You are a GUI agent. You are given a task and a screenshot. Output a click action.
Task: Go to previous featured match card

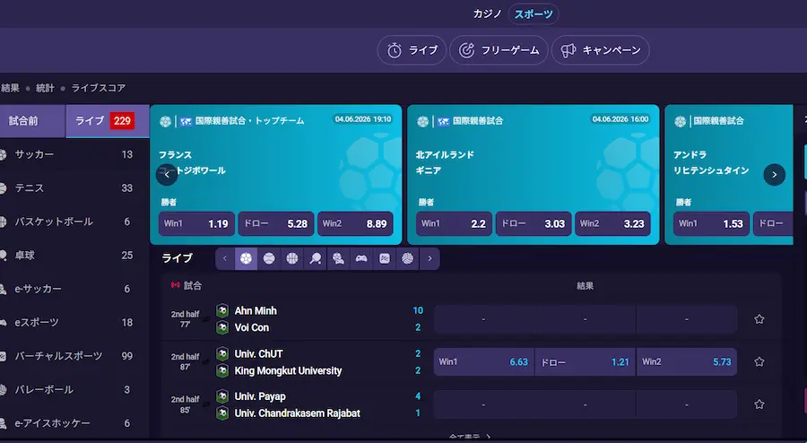point(167,175)
